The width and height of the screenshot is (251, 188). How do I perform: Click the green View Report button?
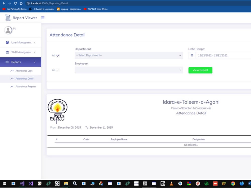(200, 70)
